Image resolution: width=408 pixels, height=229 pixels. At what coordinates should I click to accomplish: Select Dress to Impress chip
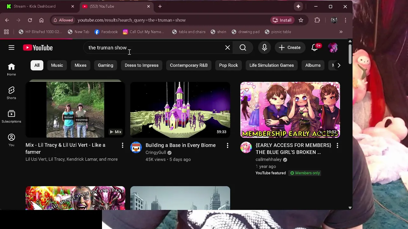pyautogui.click(x=142, y=65)
